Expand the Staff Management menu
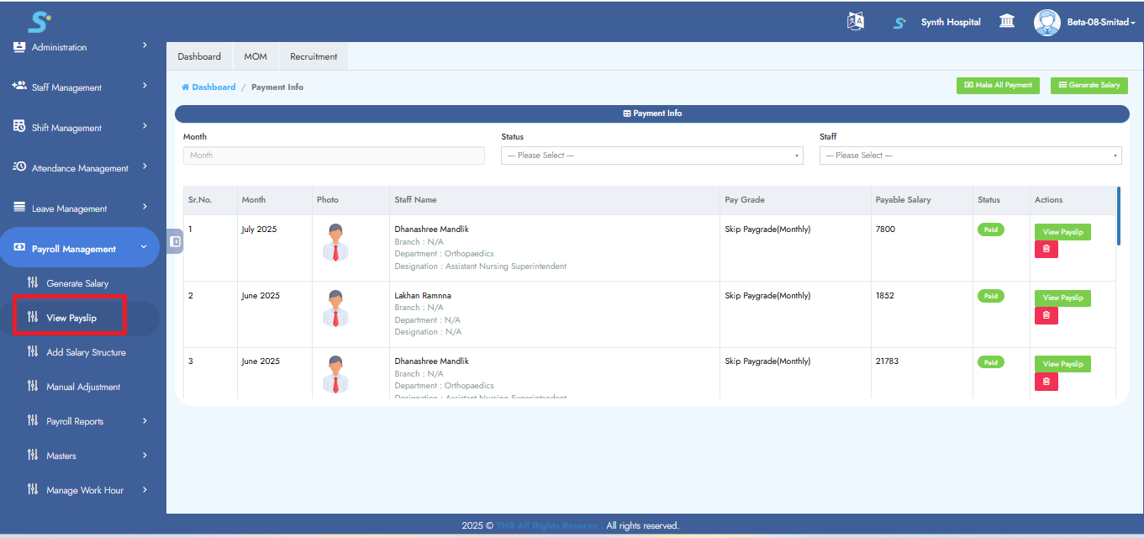 pyautogui.click(x=79, y=87)
